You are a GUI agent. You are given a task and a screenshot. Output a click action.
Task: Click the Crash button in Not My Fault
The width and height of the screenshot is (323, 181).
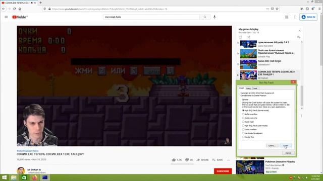pos(286,145)
